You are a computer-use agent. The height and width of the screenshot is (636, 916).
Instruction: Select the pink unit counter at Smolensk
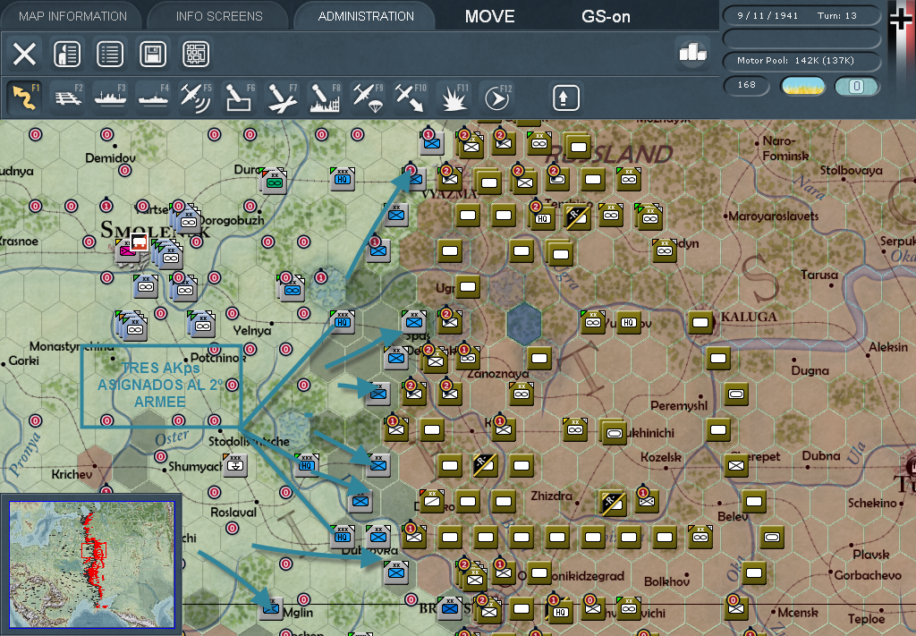127,250
